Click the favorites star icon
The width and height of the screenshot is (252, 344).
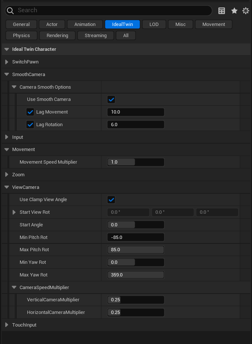pos(234,11)
